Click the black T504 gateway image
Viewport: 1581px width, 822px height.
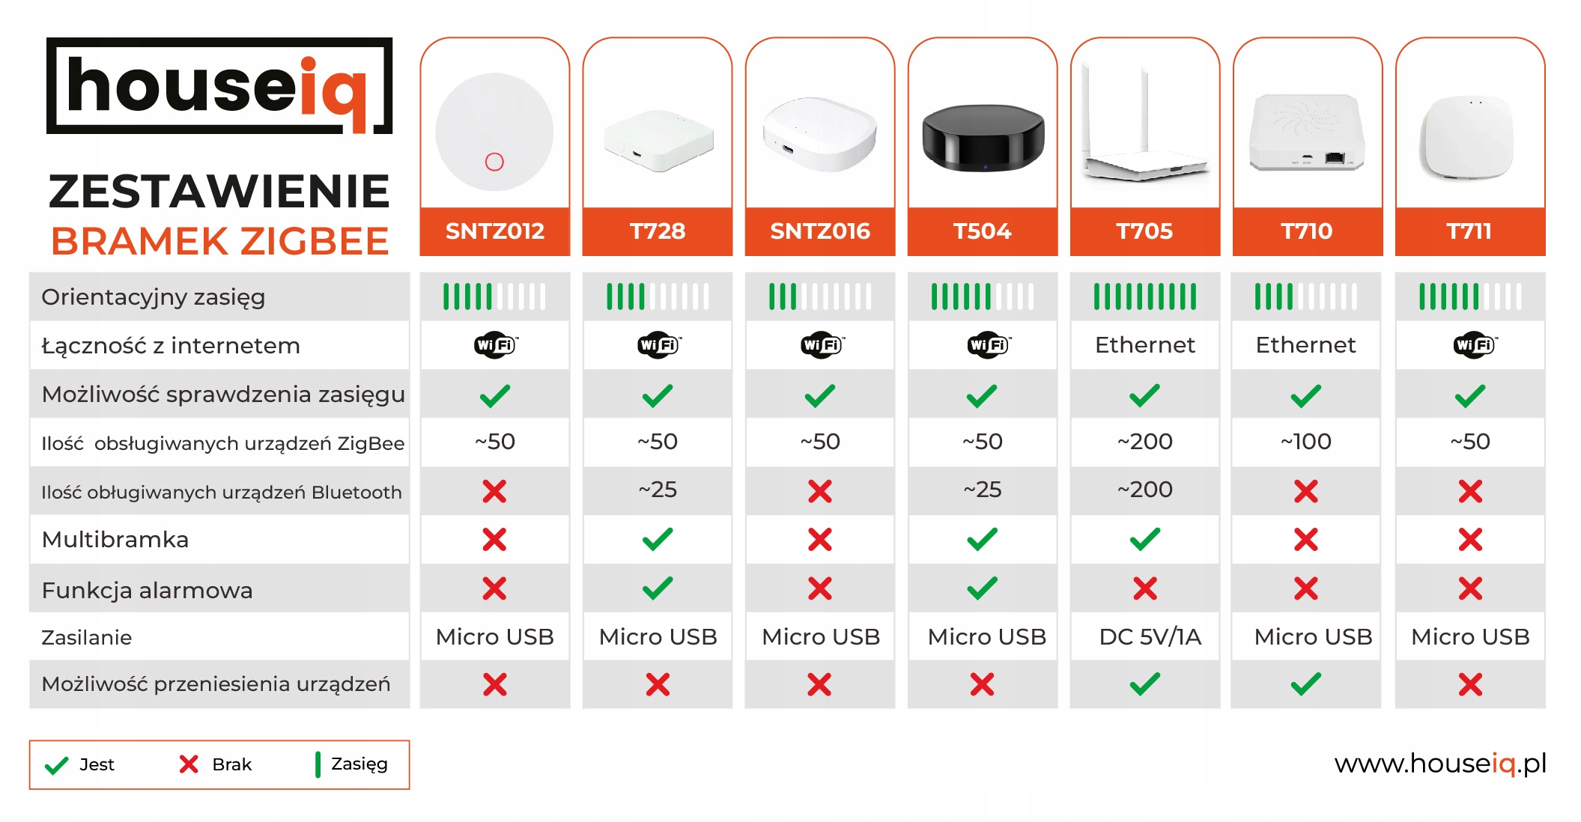[x=983, y=138]
